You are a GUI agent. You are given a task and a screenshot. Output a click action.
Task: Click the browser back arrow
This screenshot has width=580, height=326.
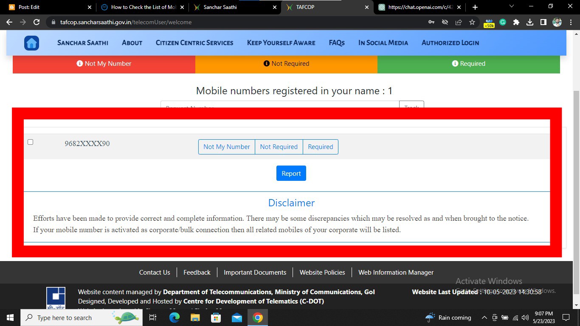[9, 22]
